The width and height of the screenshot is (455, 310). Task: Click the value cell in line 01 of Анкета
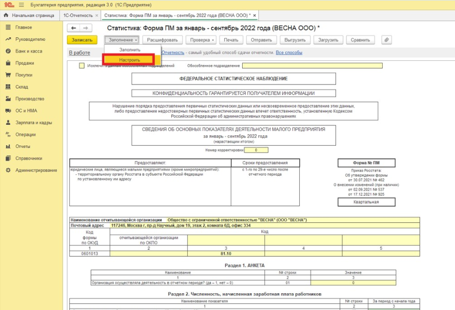[353, 283]
